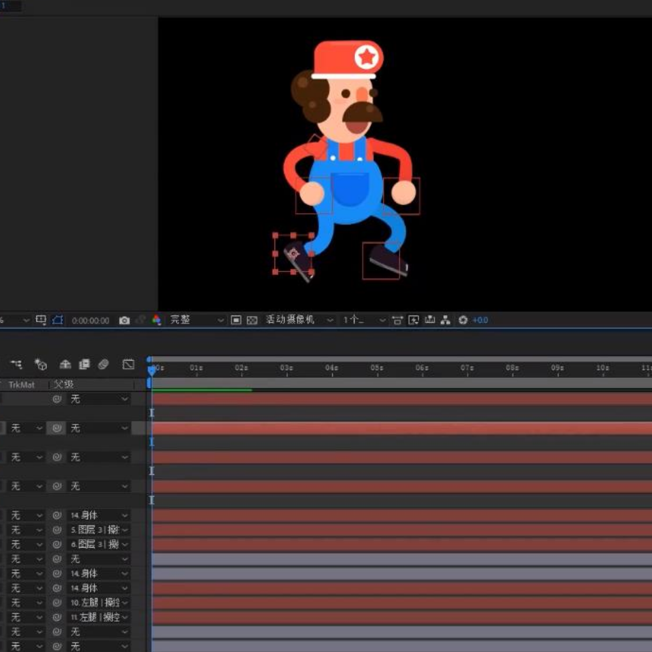The image size is (652, 652).
Task: Click the 父级 column header
Action: (64, 384)
